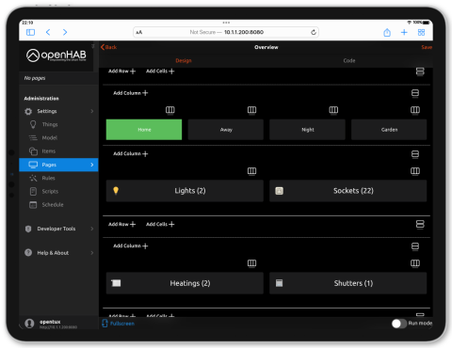This screenshot has height=348, width=452.
Task: Open column menu icon above Lights (2)
Action: tap(251, 171)
